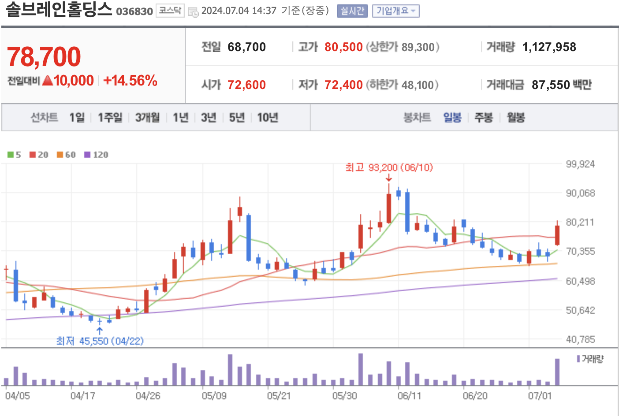Open the 기업개요 dropdown
The width and height of the screenshot is (619, 416).
(395, 11)
